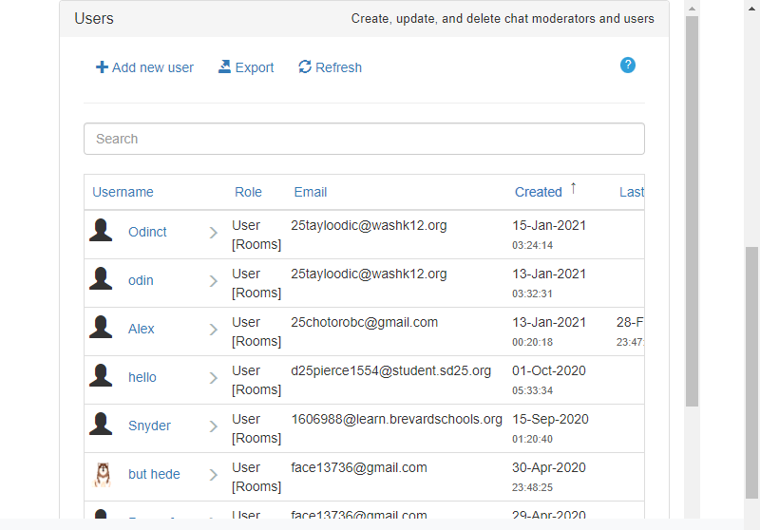Click the avatar icon beside Snyder
Image resolution: width=760 pixels, height=530 pixels.
(101, 426)
